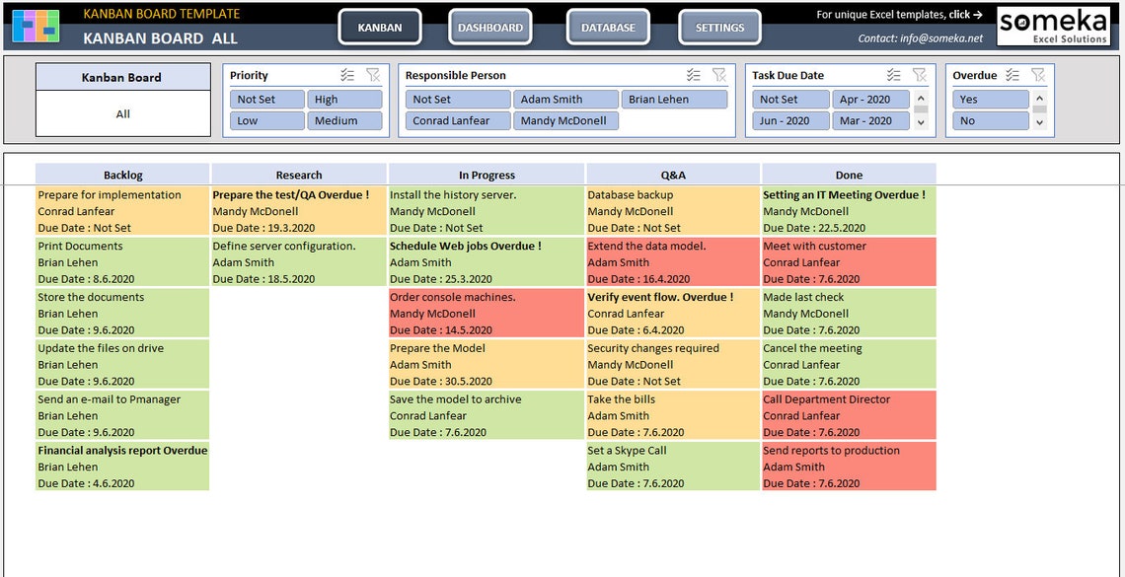Filter Priority by Not Set
The width and height of the screenshot is (1125, 577).
tap(267, 100)
